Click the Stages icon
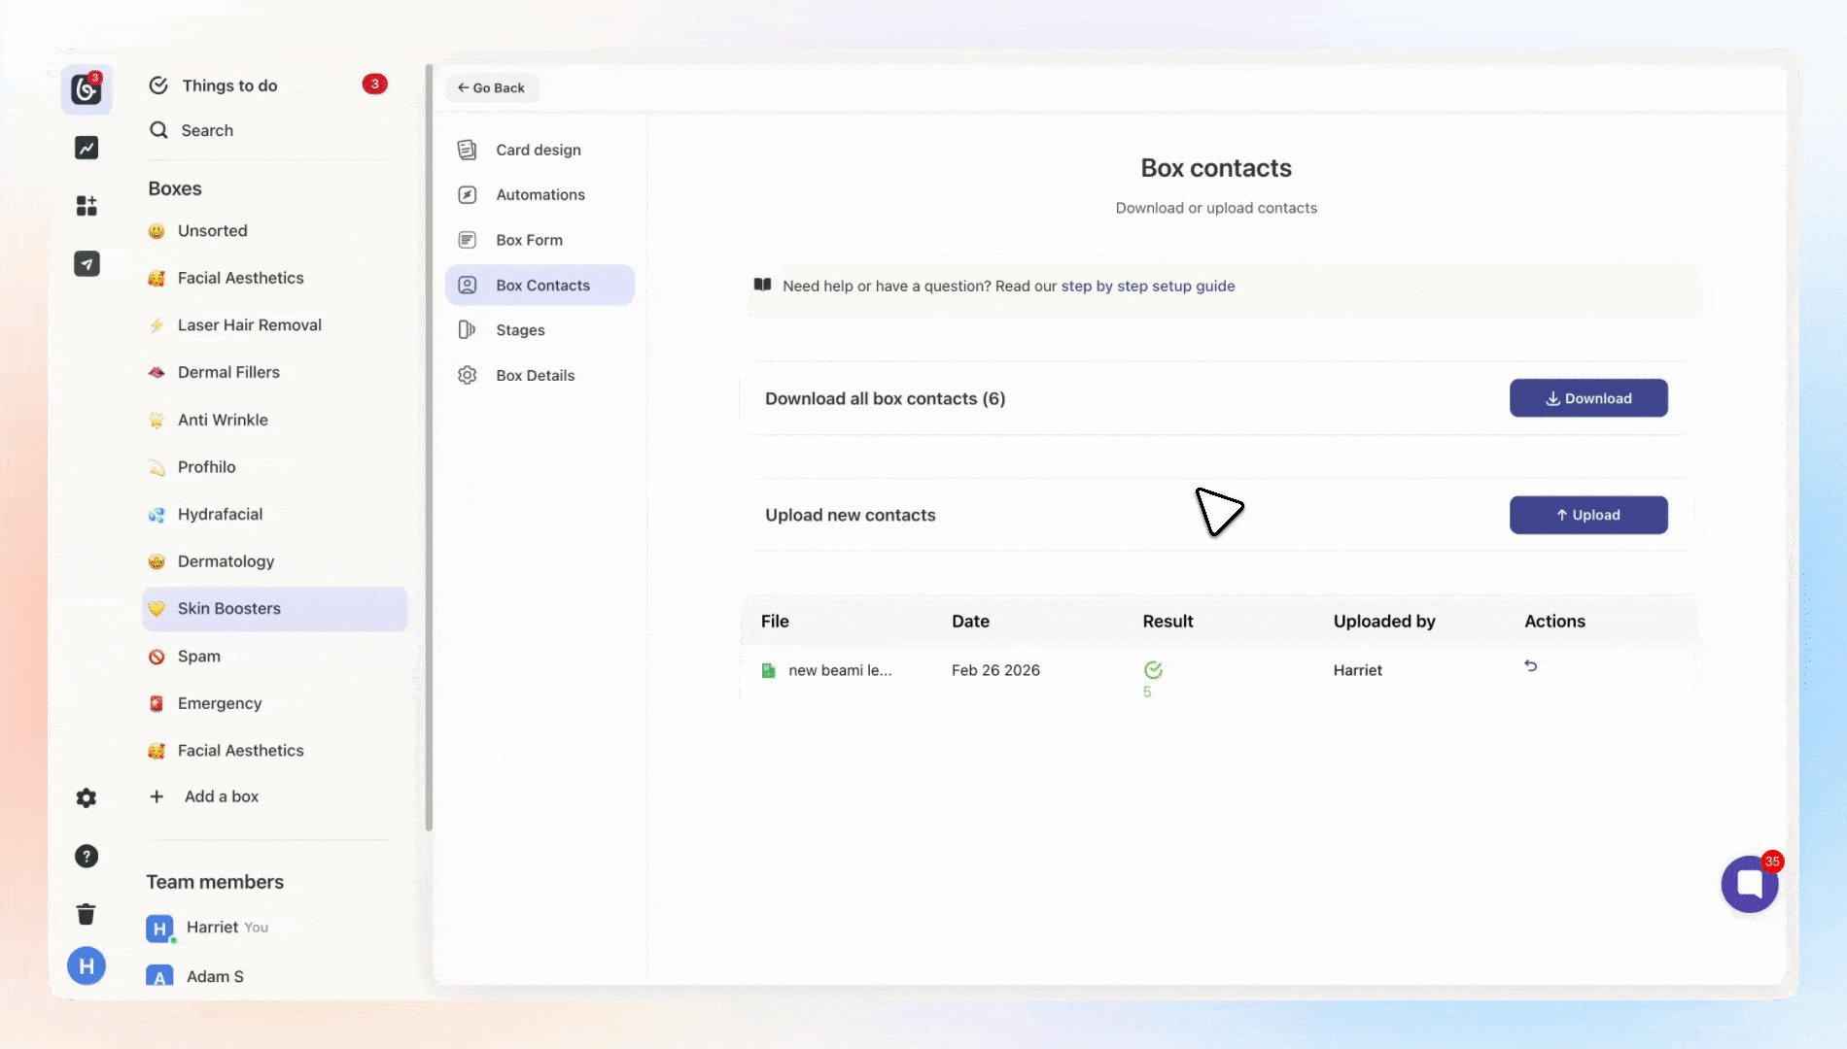This screenshot has height=1049, width=1847. 468,330
